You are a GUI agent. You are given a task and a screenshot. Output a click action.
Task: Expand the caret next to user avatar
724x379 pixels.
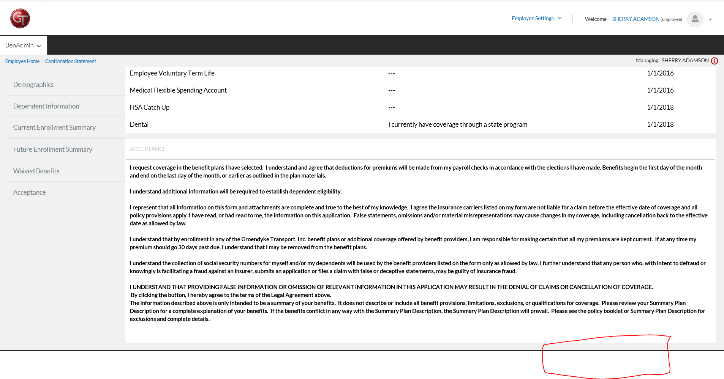710,19
